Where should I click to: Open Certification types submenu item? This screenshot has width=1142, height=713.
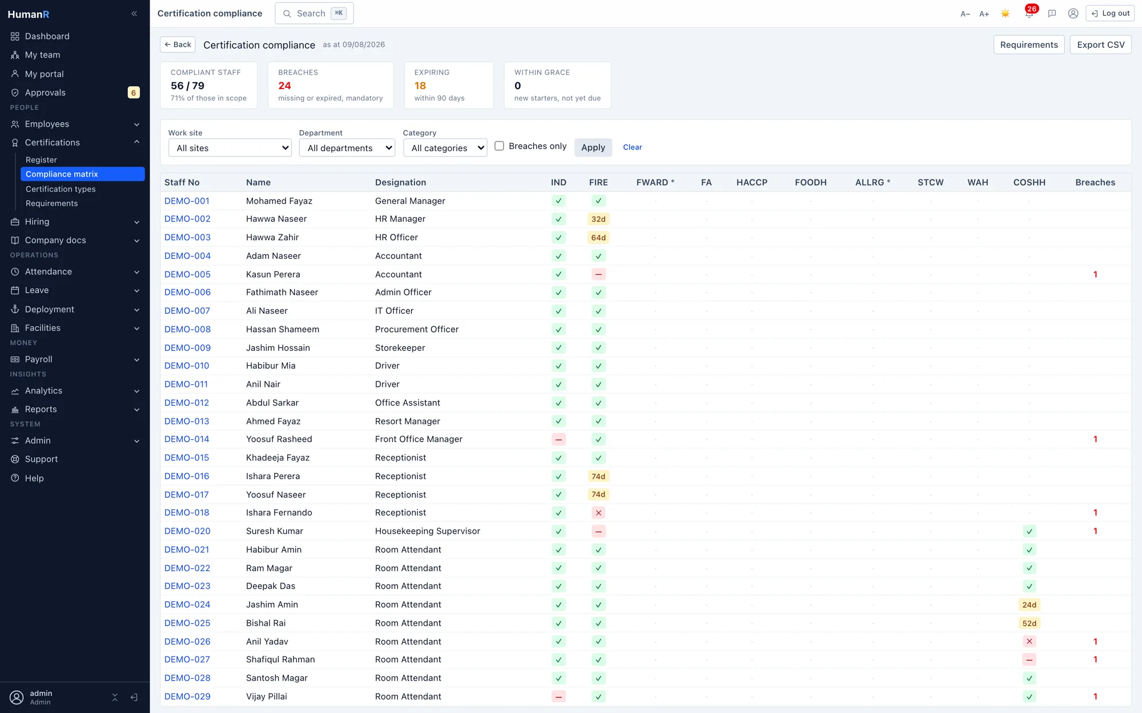pos(82,189)
